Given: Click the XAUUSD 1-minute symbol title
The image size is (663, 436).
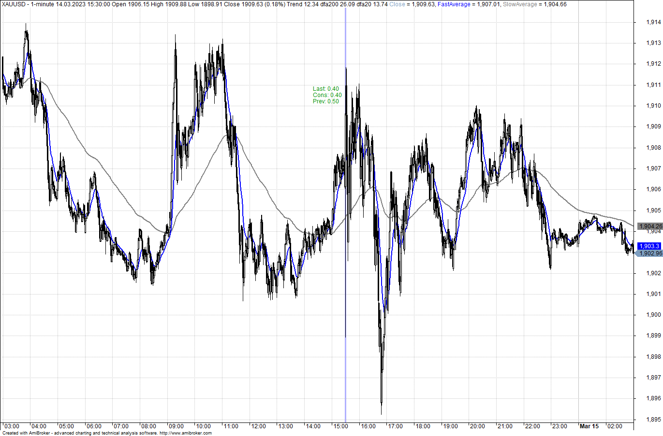Looking at the screenshot, I should pos(28,4).
